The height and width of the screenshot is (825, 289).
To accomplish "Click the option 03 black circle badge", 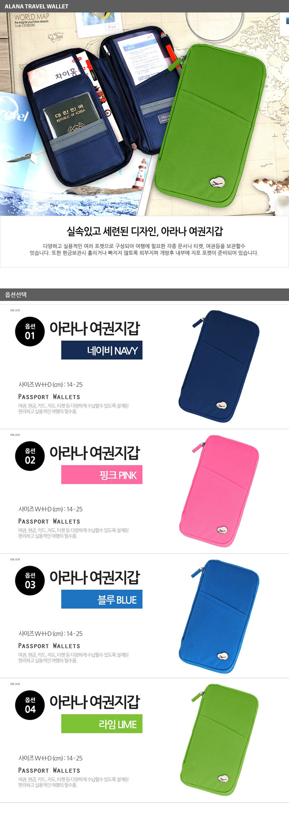I will [x=30, y=581].
